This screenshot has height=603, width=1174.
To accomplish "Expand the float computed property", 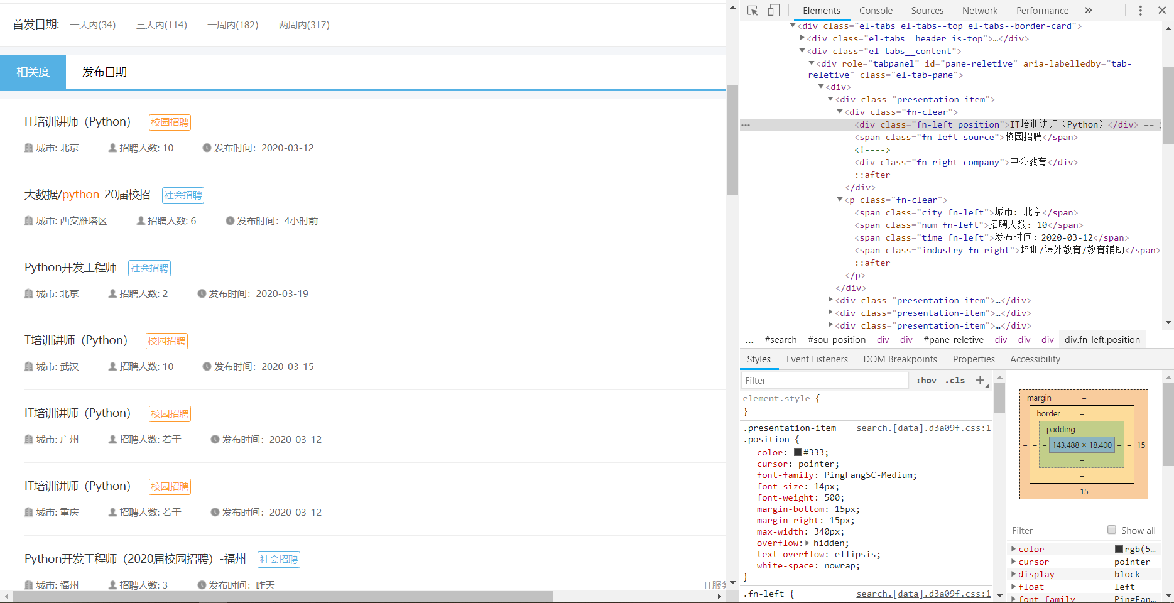I will [x=1013, y=587].
